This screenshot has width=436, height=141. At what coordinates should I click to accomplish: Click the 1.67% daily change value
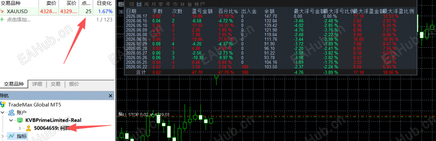coord(105,11)
